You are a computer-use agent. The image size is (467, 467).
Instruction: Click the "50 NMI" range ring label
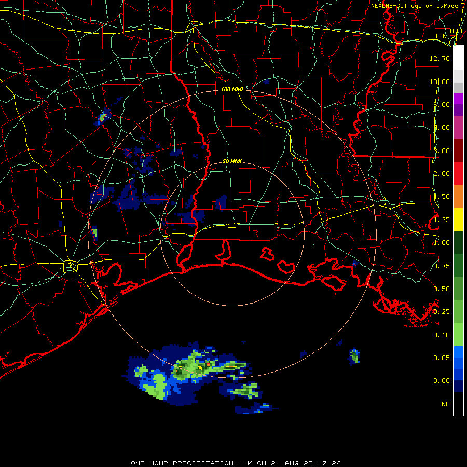pyautogui.click(x=232, y=161)
